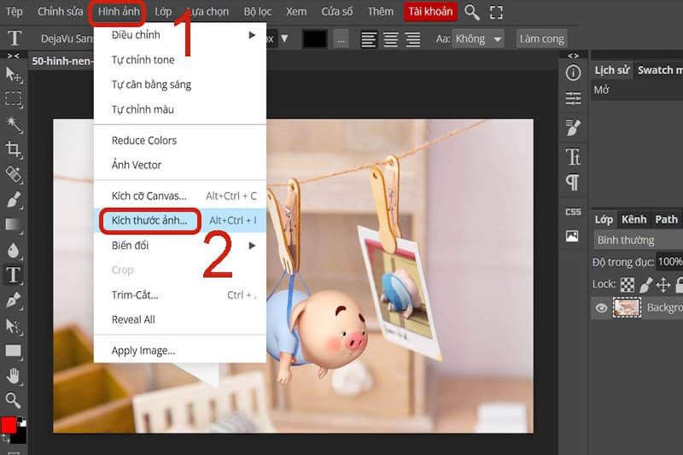Select the Mở history entry
The height and width of the screenshot is (455, 683).
point(636,90)
